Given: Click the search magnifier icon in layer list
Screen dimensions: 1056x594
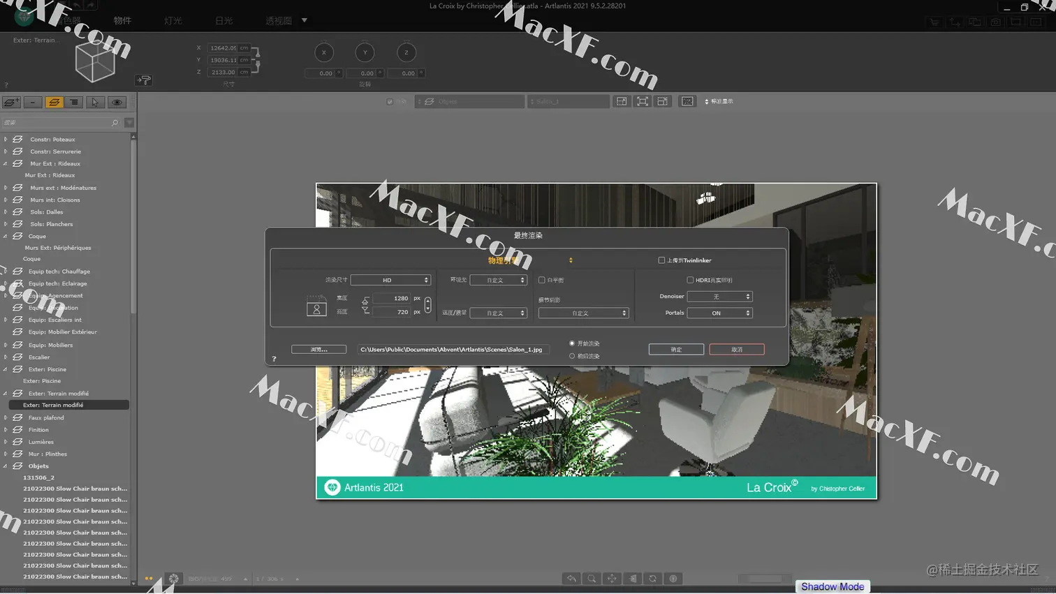Looking at the screenshot, I should [x=115, y=123].
